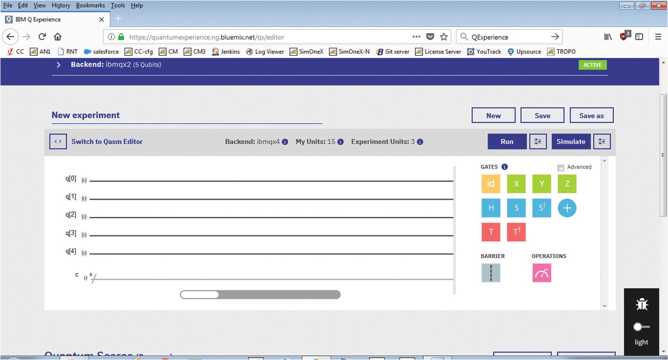The height and width of the screenshot is (360, 668).
Task: Show info about the ibmqx4 backend
Action: (285, 142)
